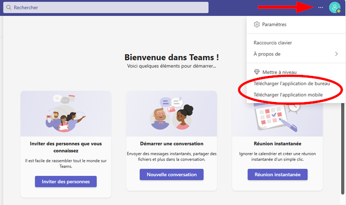This screenshot has height=205, width=346.
Task: Expand the À propos de chevron arrow
Action: (336, 54)
